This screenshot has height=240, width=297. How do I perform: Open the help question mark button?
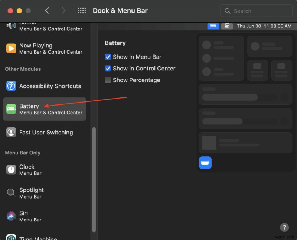pos(284,227)
